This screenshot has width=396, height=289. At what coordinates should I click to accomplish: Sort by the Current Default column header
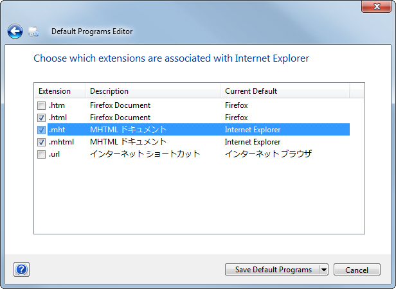tap(285, 91)
